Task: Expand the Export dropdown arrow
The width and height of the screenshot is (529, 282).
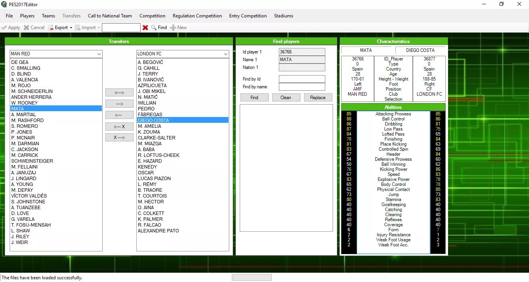Action: (71, 28)
